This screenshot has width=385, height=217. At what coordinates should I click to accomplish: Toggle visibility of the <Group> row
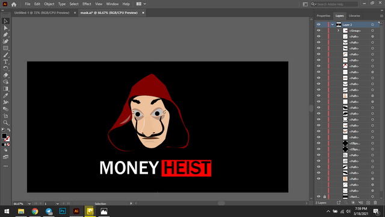pos(319,31)
